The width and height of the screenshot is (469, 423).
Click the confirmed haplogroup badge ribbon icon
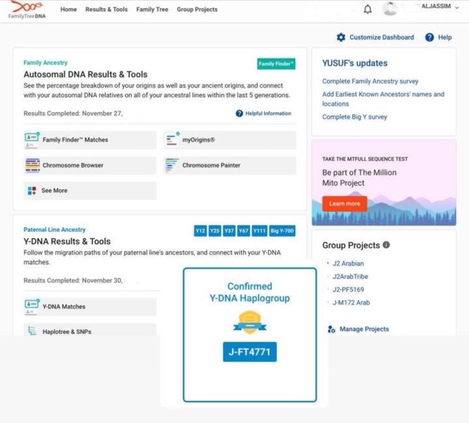click(x=250, y=322)
